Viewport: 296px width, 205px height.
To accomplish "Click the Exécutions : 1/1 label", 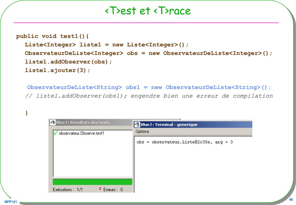I will pyautogui.click(x=68, y=189).
